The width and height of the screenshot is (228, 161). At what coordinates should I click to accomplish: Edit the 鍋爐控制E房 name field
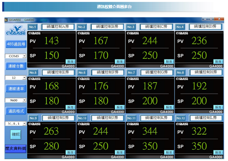[58, 72]
